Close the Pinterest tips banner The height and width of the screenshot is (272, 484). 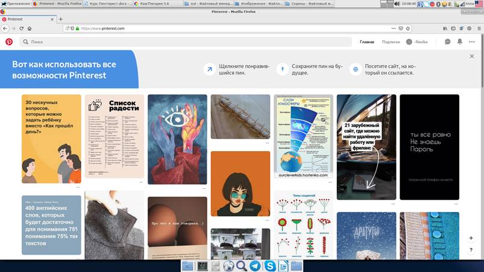[472, 57]
